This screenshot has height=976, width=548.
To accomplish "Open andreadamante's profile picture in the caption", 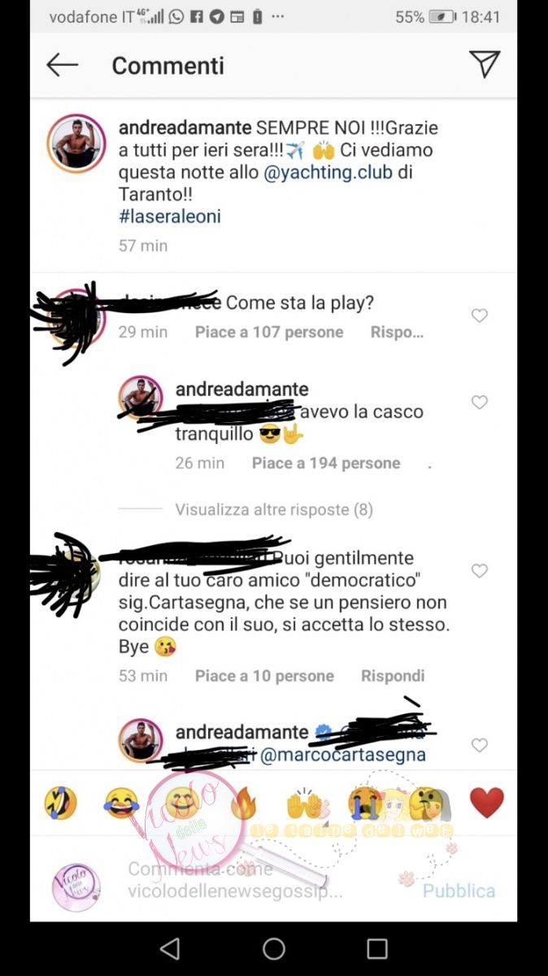I will 76,144.
